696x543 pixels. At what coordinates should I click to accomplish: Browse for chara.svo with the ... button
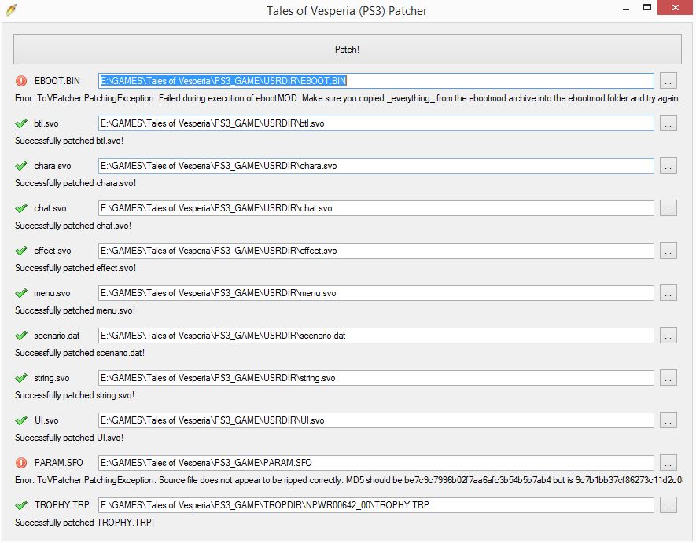[x=668, y=166]
